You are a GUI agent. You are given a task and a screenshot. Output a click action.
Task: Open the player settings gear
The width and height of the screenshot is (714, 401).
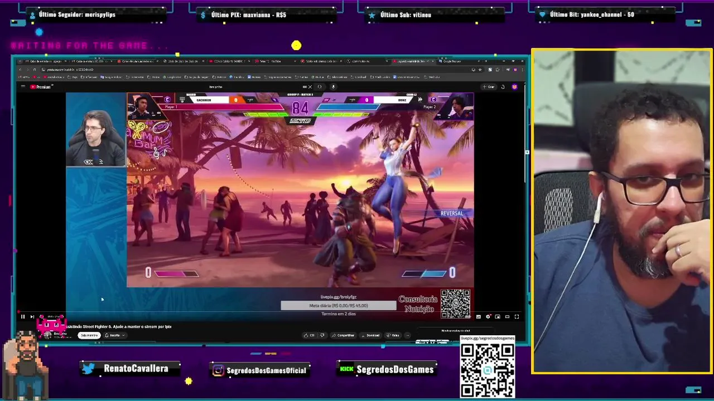click(x=488, y=317)
